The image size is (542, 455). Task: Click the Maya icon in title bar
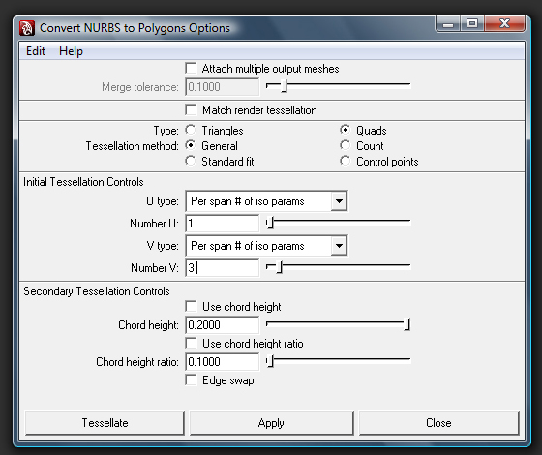tap(27, 28)
